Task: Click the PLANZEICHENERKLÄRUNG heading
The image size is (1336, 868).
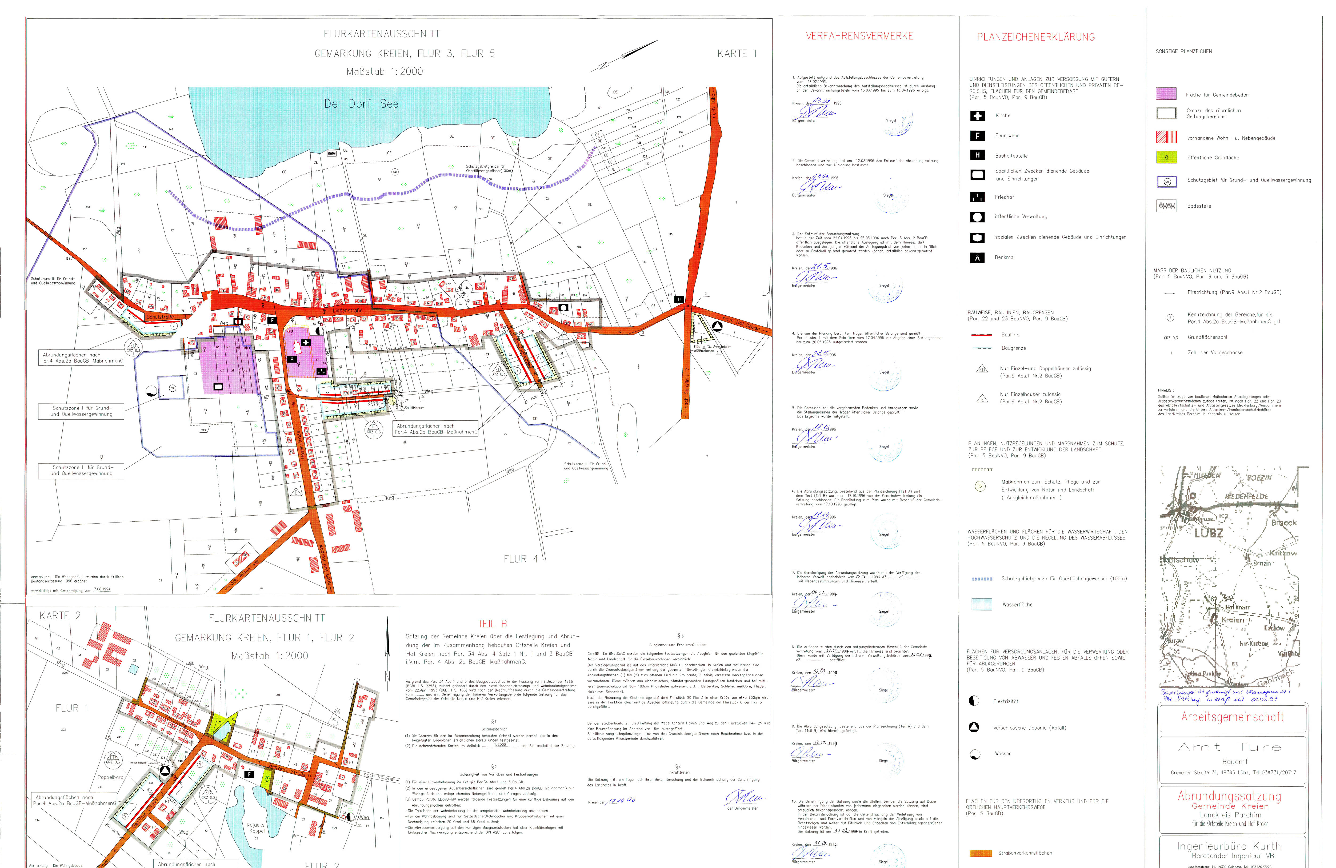Action: click(1036, 37)
